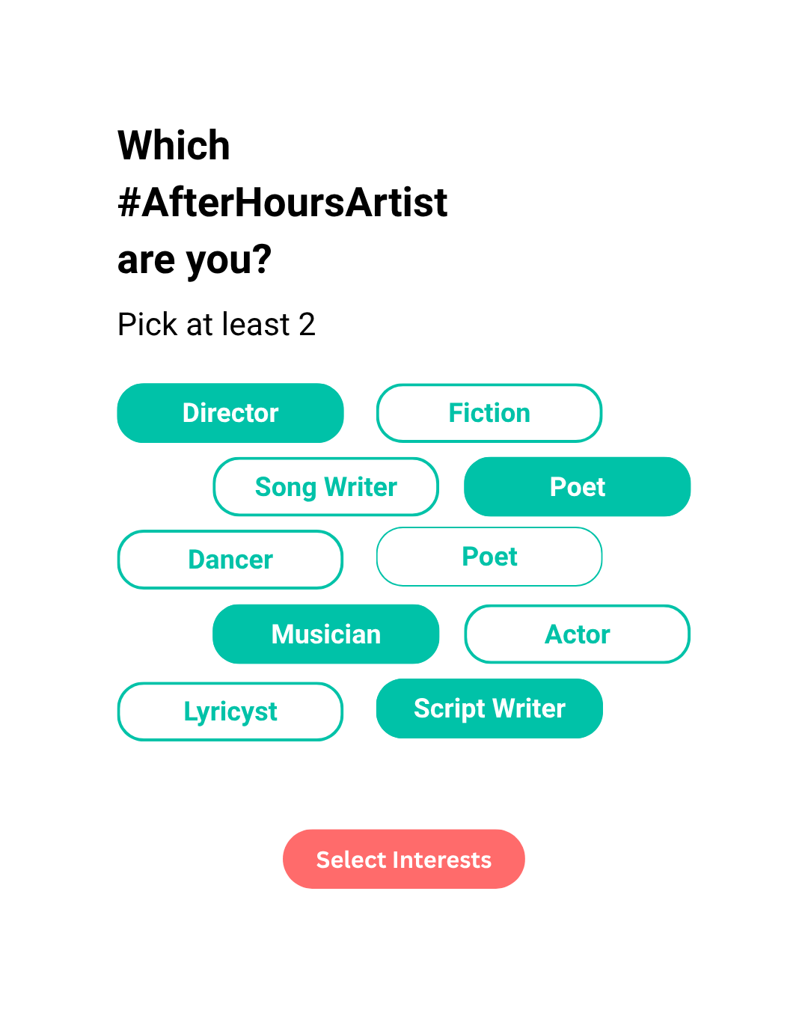Add Actor to your selections
Image resolution: width=808 pixels, height=1010 pixels.
point(577,634)
